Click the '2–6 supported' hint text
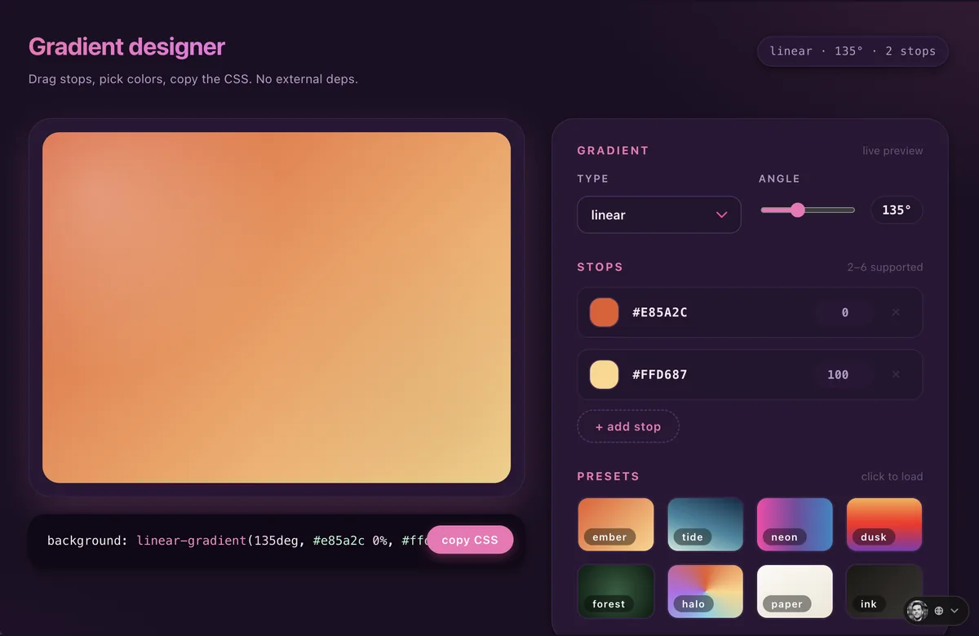The height and width of the screenshot is (636, 979). point(885,267)
